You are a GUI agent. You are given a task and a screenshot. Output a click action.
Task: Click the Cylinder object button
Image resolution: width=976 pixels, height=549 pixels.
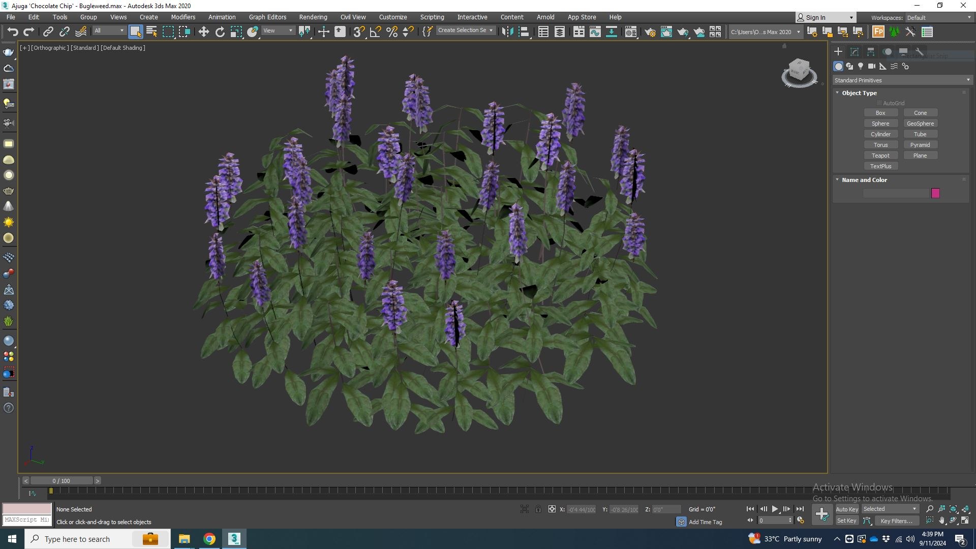tap(880, 134)
